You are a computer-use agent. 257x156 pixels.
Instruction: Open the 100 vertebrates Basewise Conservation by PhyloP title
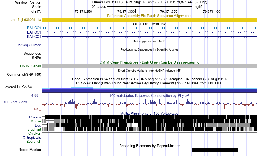pyautogui.click(x=149, y=95)
